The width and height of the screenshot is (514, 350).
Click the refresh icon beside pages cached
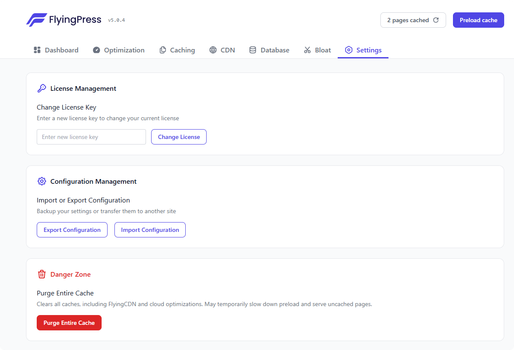(436, 20)
